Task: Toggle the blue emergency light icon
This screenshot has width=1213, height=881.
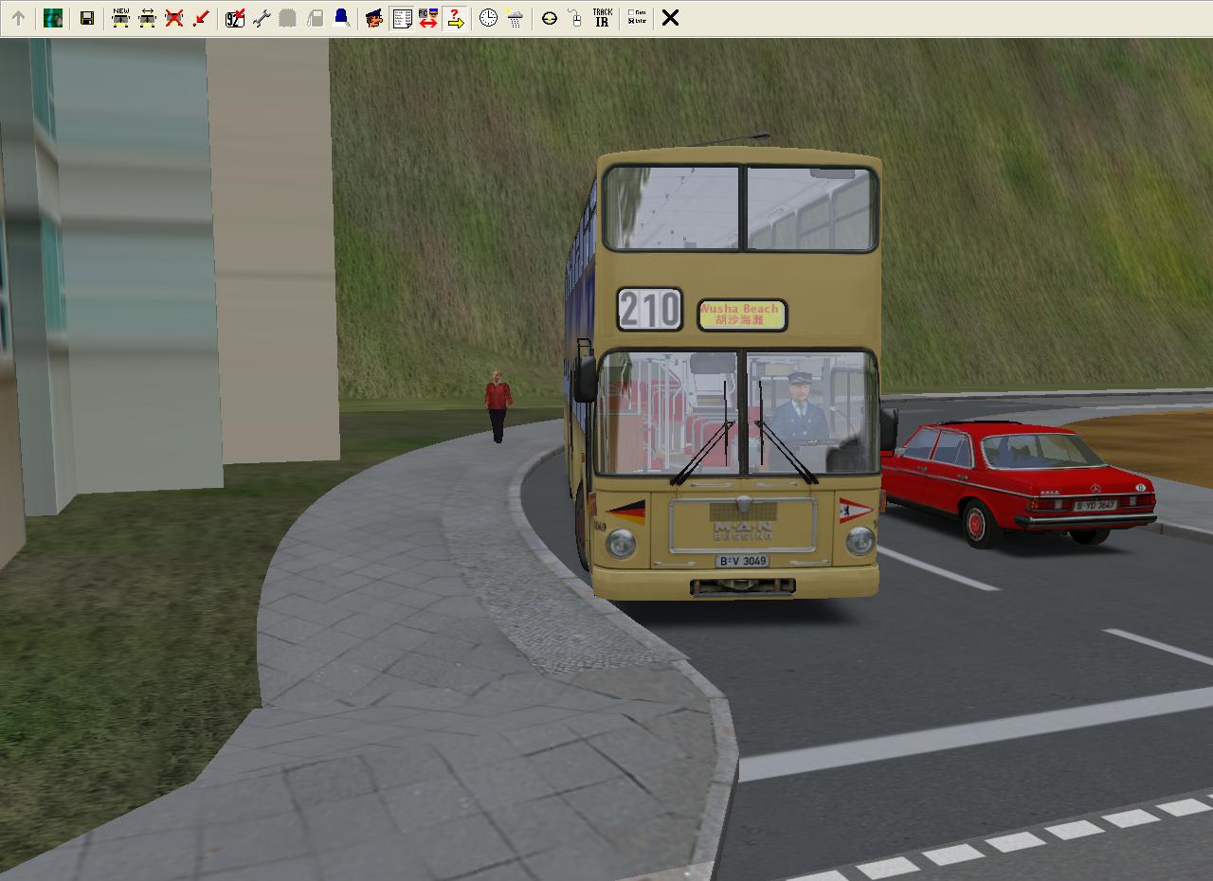Action: click(x=341, y=18)
